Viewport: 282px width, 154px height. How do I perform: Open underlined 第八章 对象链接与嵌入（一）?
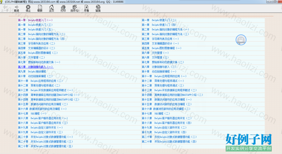click(36, 67)
